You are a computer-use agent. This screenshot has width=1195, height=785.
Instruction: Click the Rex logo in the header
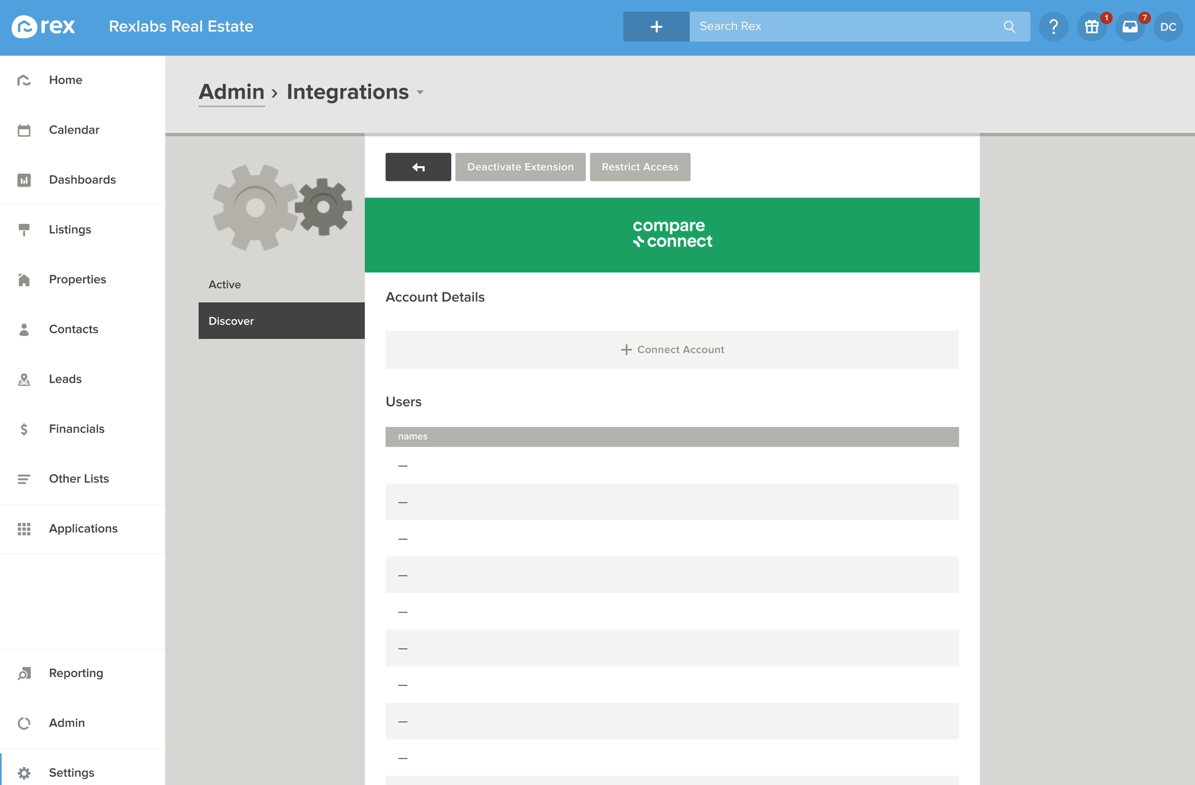(x=43, y=27)
